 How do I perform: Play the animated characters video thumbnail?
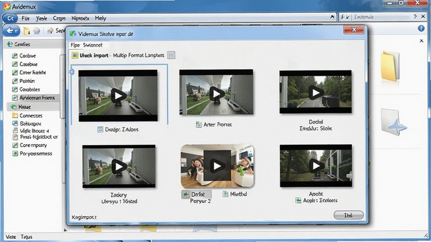pos(217,166)
